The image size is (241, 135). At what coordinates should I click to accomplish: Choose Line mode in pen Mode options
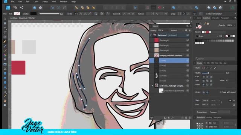click(x=90, y=14)
